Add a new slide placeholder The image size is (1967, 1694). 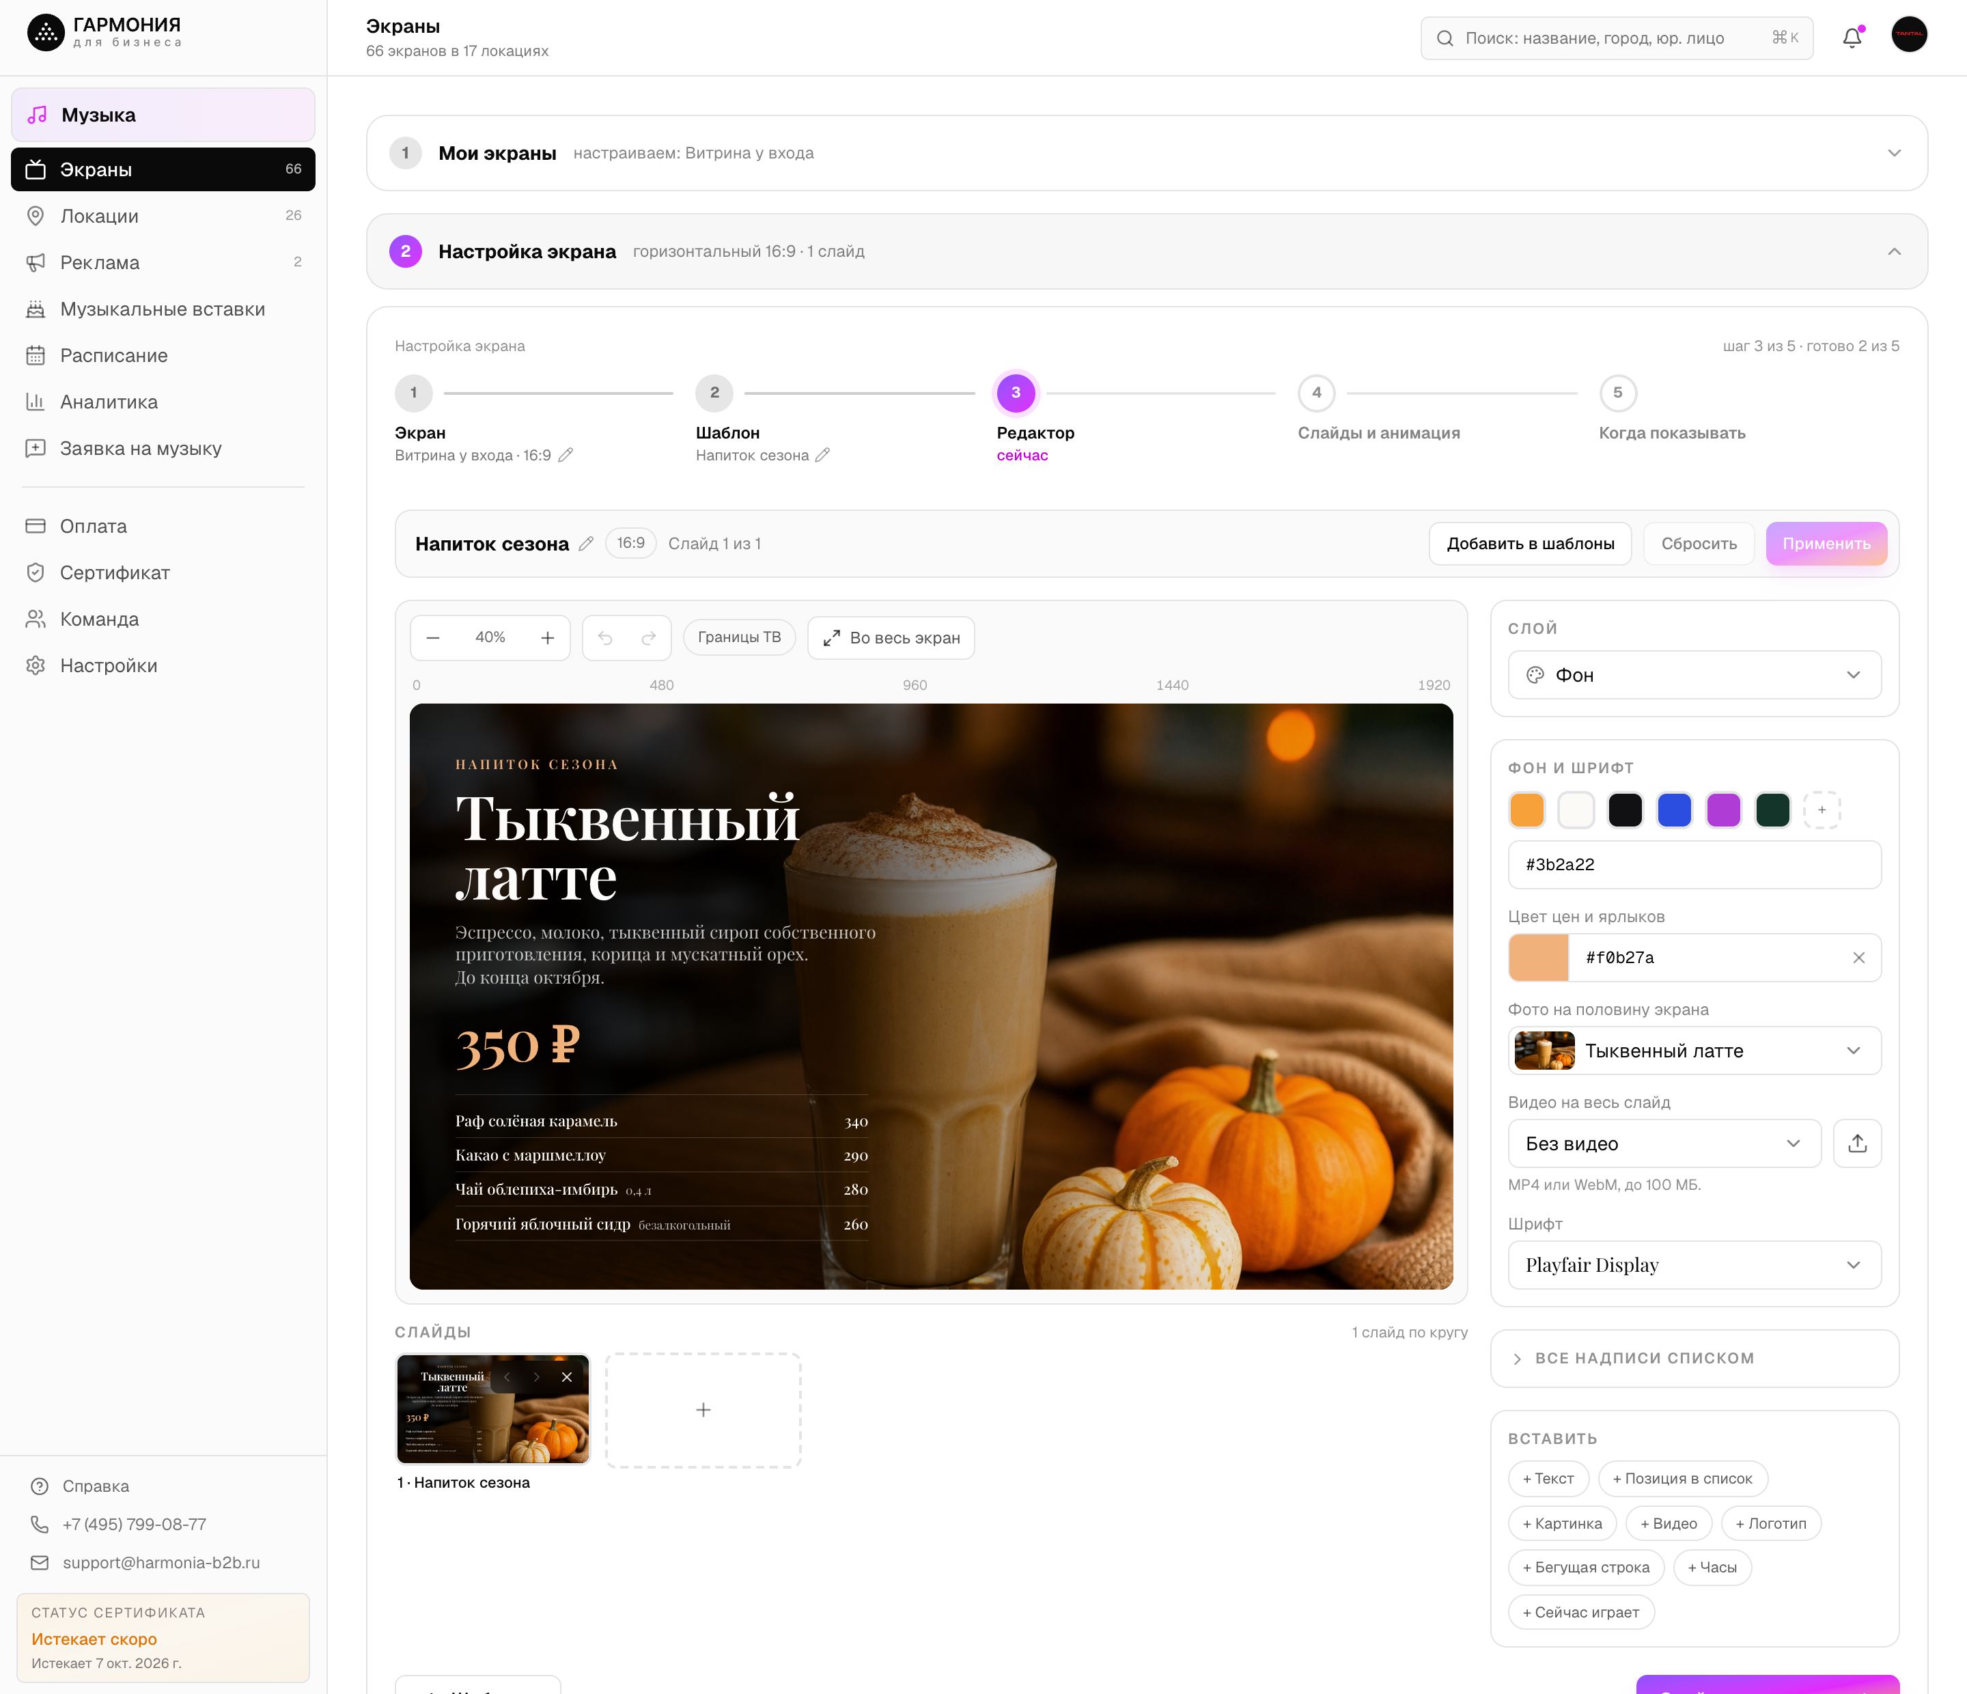703,1410
